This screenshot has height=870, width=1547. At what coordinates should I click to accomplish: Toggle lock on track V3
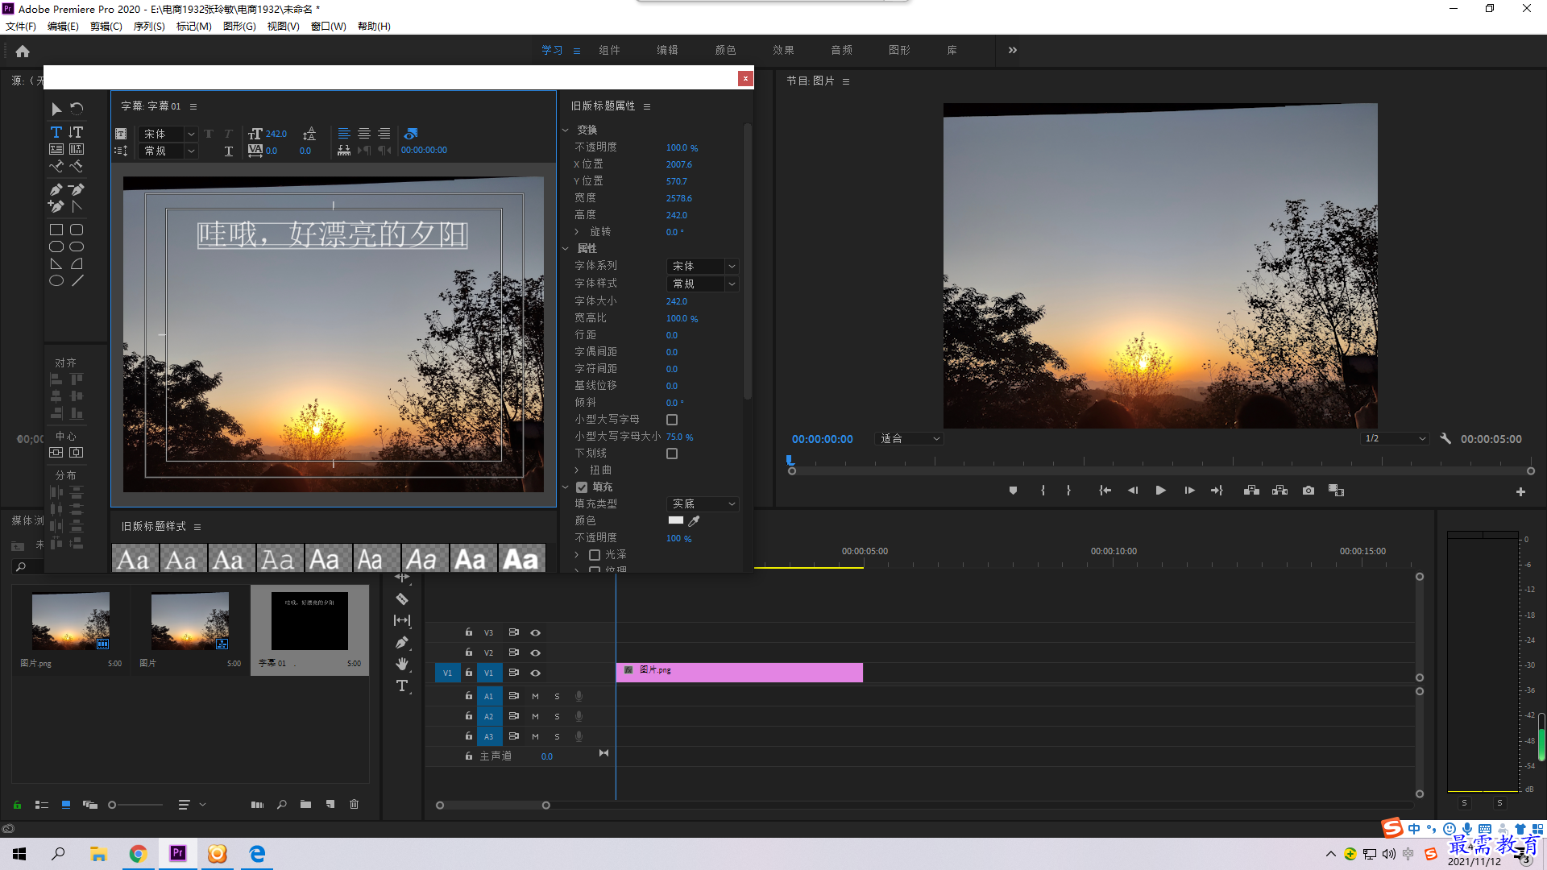(468, 632)
